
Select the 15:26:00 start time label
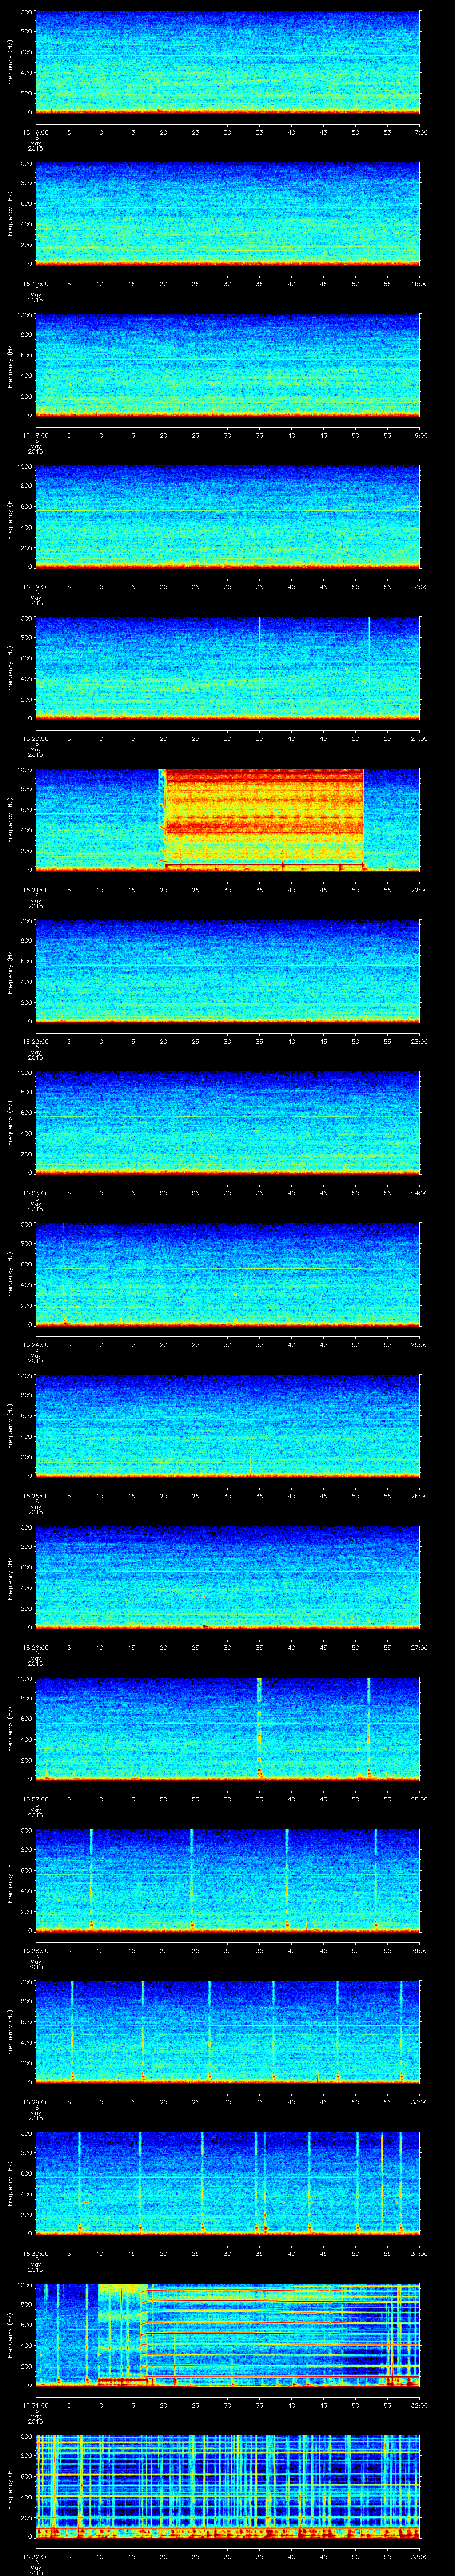tap(35, 1647)
